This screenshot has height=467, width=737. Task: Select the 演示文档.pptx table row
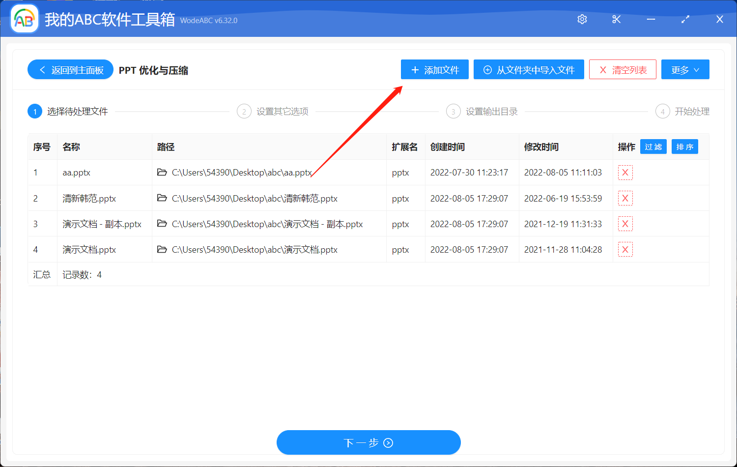tap(295, 249)
